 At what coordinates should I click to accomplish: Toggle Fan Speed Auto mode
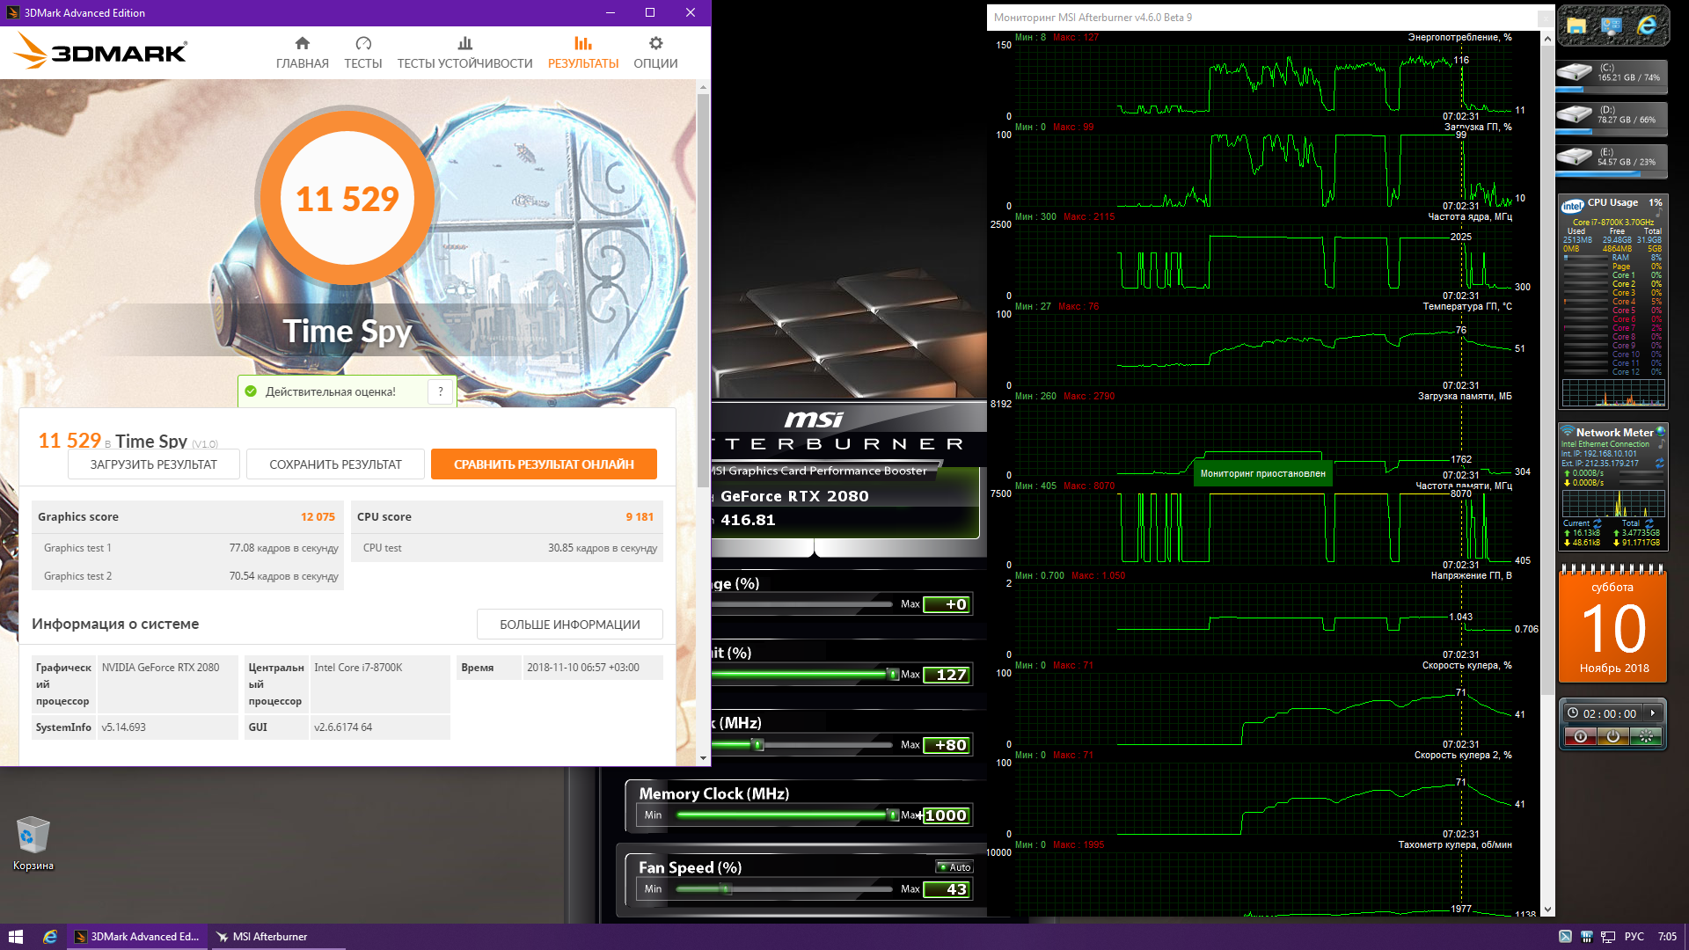[954, 866]
